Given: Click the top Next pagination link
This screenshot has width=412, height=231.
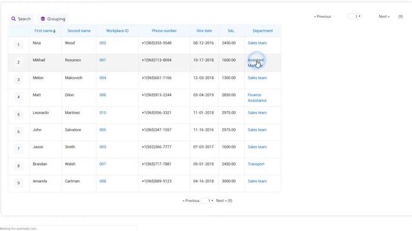Looking at the screenshot, I should (384, 17).
